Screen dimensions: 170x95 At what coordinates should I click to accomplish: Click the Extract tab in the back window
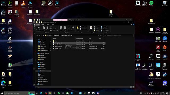click(x=60, y=20)
